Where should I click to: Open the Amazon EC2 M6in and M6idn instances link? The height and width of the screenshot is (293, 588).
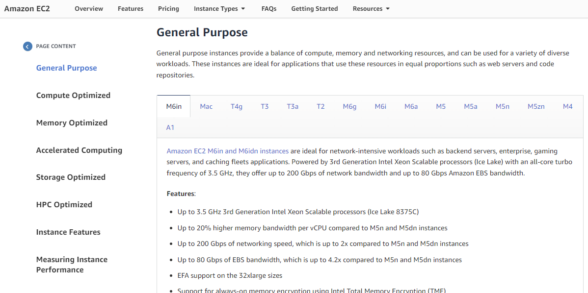[x=228, y=151]
